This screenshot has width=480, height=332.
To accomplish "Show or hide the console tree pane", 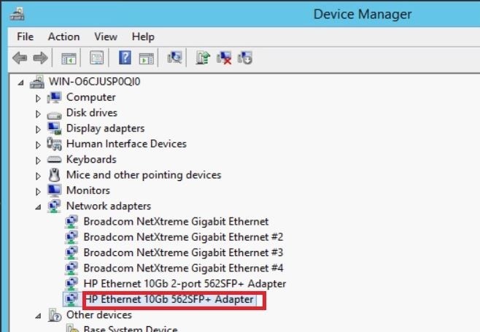I will (69, 58).
